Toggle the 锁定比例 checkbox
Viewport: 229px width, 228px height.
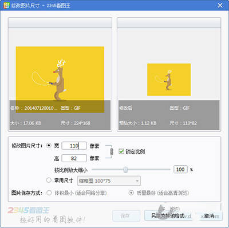[121, 151]
